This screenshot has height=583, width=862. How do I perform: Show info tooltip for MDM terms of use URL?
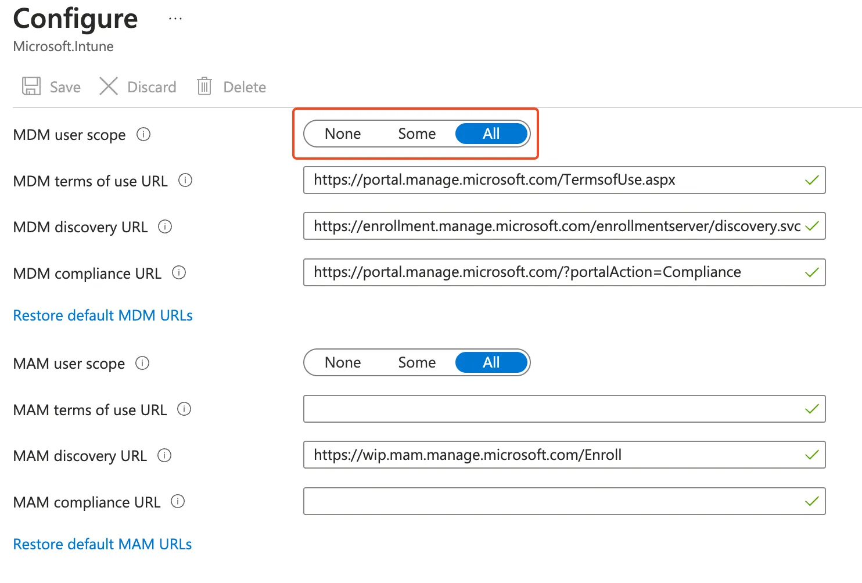point(185,180)
